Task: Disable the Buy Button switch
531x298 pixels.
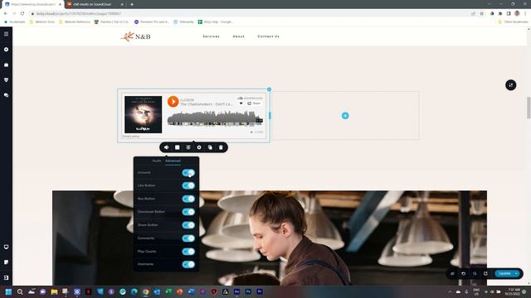Action: [x=188, y=199]
